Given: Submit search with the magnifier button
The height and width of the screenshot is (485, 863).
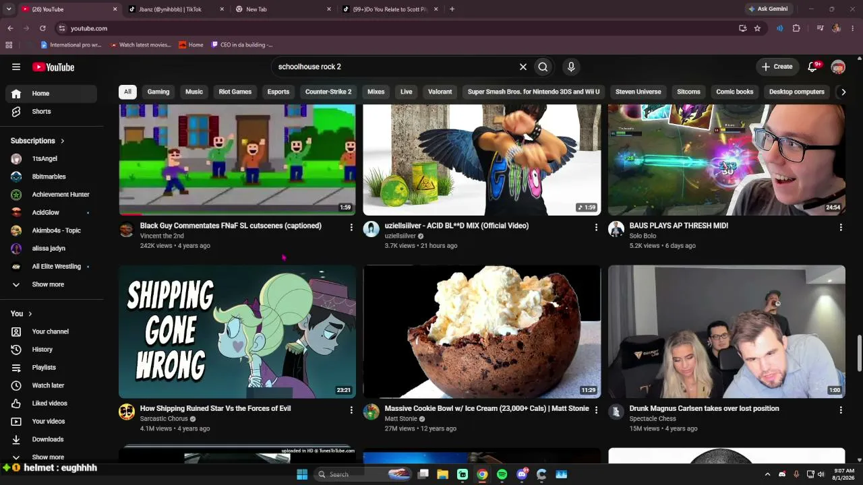Looking at the screenshot, I should coord(543,67).
